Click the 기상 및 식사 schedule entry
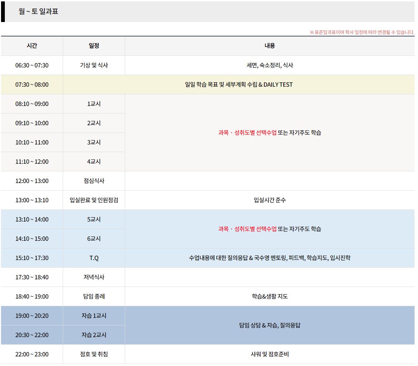 coord(94,65)
